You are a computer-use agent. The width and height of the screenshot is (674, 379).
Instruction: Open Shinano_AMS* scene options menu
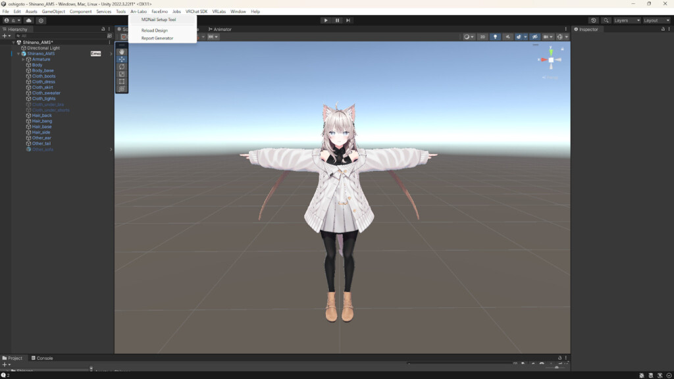[x=110, y=43]
